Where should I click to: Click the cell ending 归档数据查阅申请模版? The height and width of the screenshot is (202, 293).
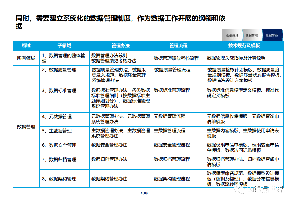244,162
